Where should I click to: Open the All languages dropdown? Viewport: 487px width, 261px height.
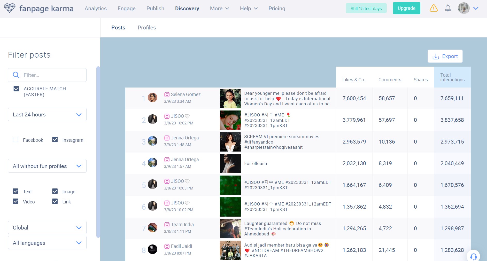pyautogui.click(x=47, y=243)
